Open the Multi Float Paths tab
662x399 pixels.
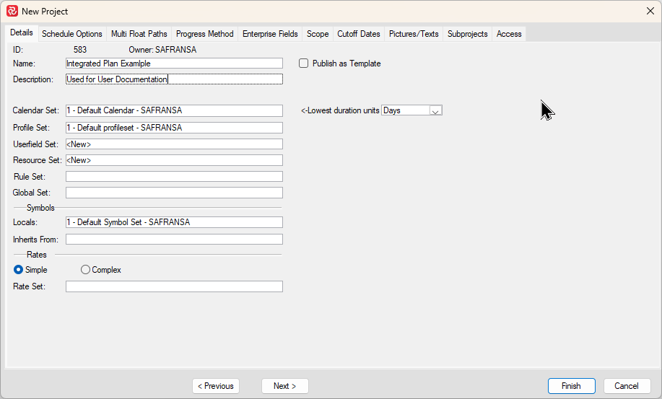[139, 34]
